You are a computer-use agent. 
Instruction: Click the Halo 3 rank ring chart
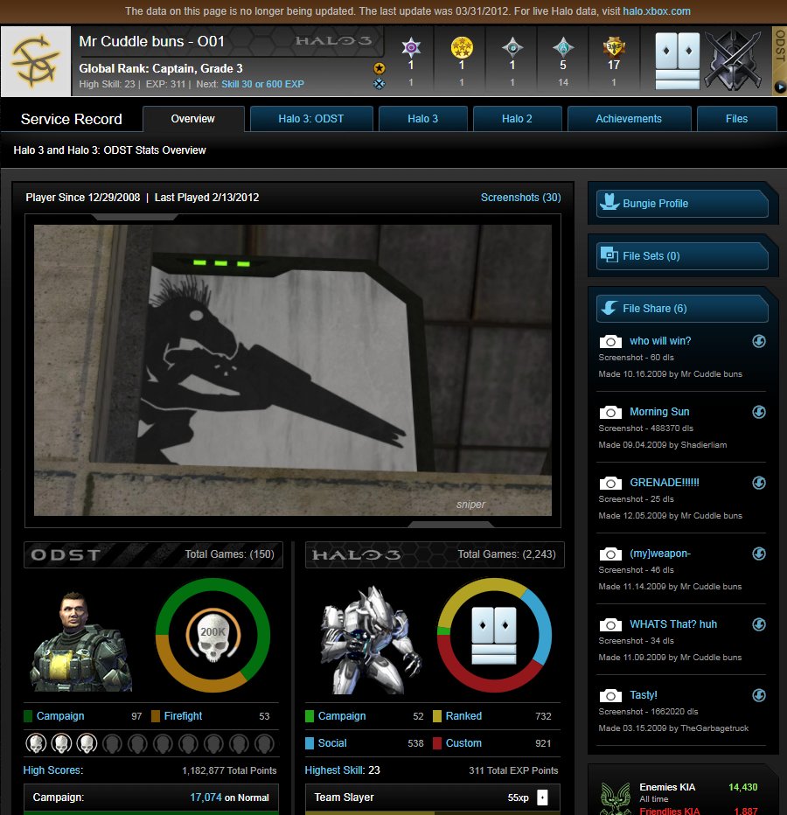pos(494,635)
